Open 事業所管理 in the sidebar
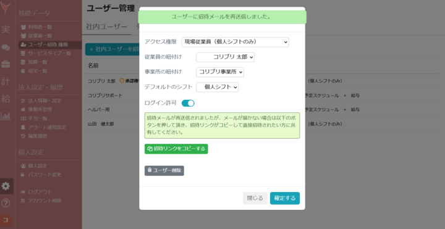Screen dimensions: 445x229 [36, 110]
